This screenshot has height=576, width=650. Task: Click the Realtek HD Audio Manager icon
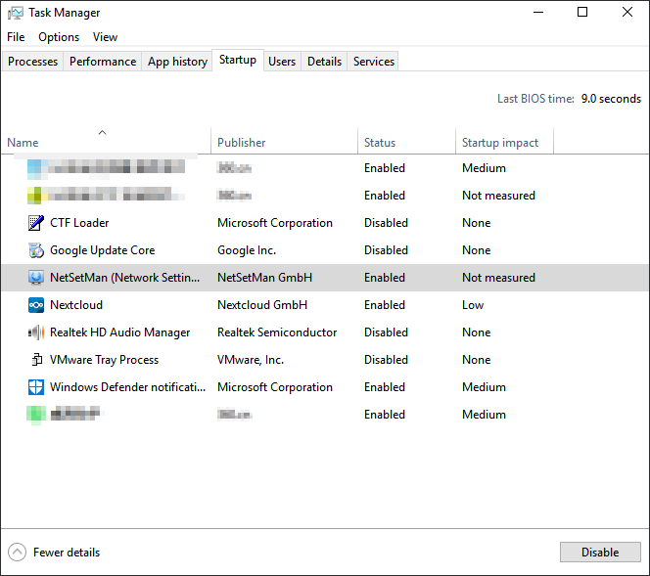coord(36,332)
